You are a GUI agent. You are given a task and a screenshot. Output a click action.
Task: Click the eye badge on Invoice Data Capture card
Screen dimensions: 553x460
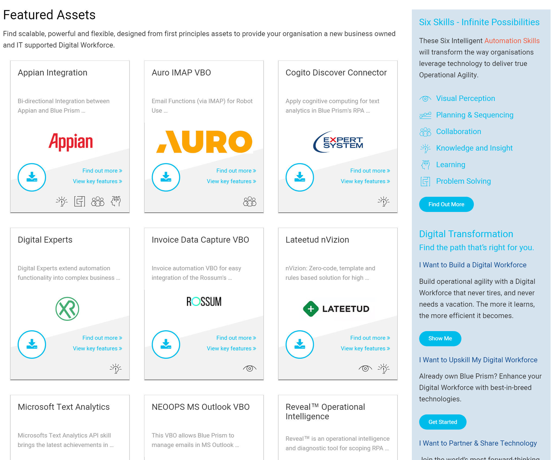pyautogui.click(x=249, y=368)
